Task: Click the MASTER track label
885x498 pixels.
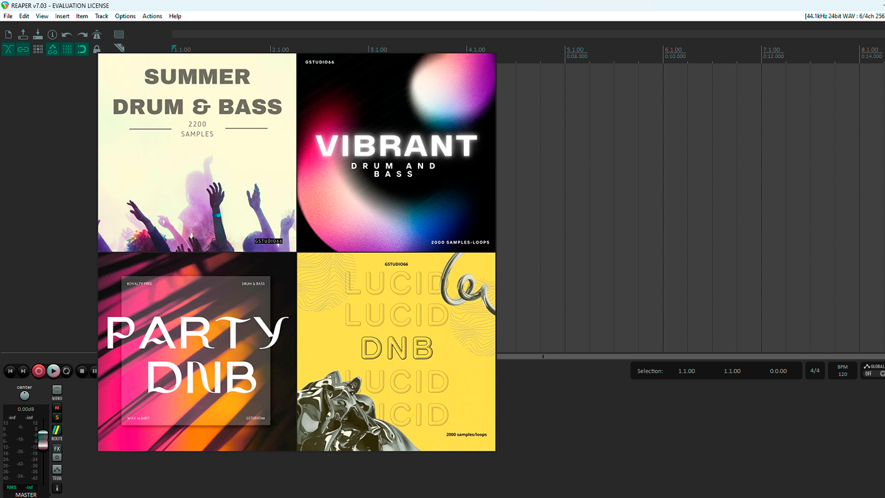Action: pyautogui.click(x=26, y=495)
